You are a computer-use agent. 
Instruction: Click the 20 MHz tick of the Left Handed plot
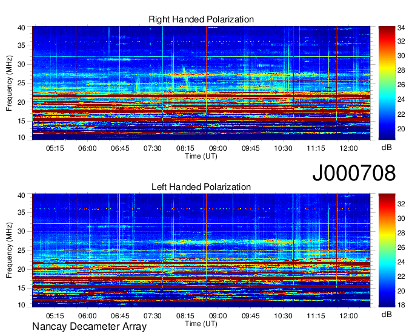(x=21, y=269)
